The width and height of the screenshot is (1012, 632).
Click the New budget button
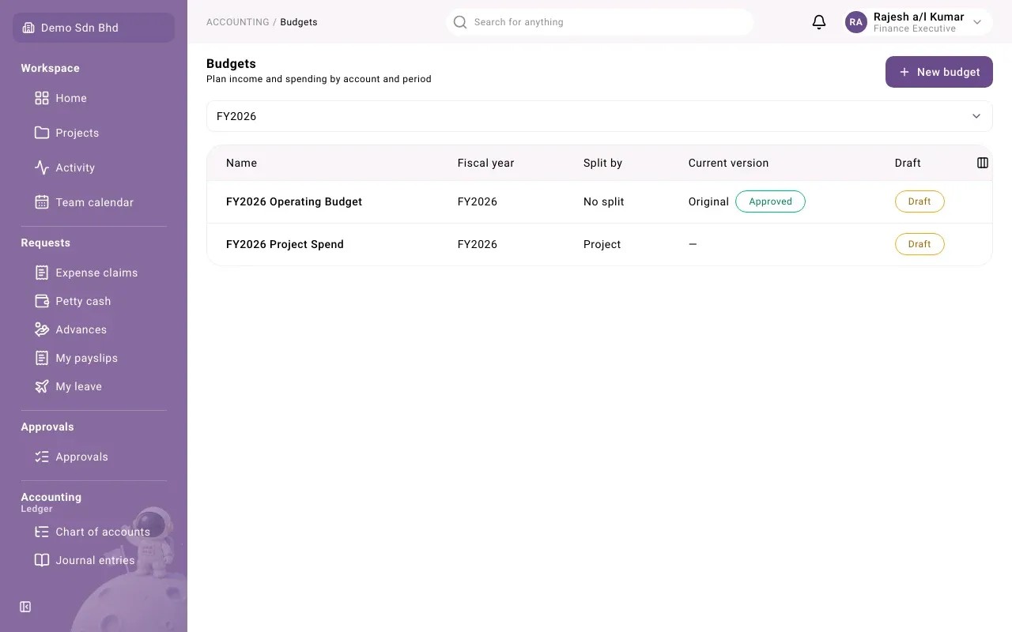[x=938, y=72]
